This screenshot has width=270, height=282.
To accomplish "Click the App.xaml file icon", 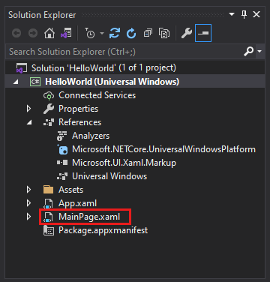I will (49, 203).
